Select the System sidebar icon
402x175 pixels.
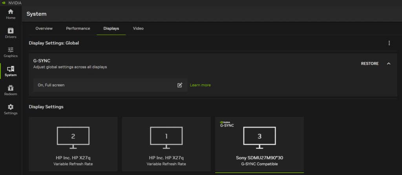click(11, 69)
